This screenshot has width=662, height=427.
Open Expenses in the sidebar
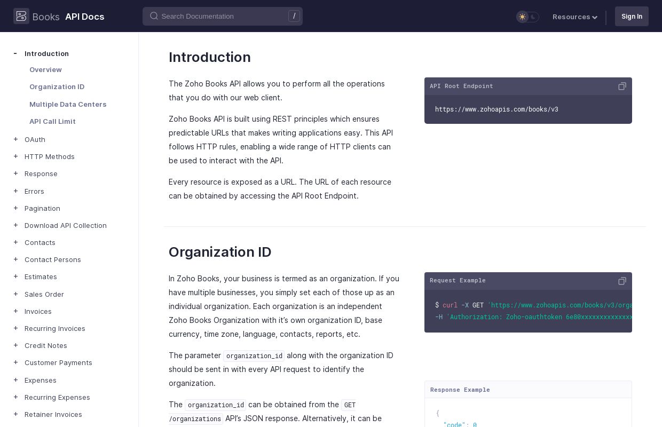(x=41, y=380)
